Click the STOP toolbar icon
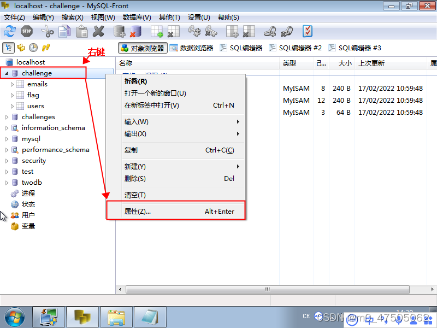437x328 pixels. (27, 31)
